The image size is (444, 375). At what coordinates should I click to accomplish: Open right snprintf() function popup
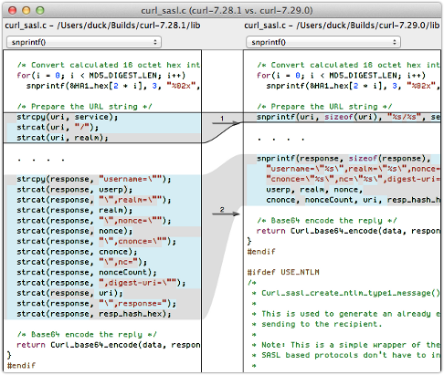click(x=323, y=42)
